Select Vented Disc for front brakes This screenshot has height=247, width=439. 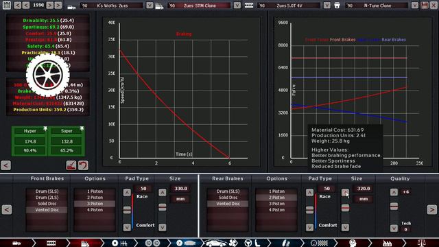[x=47, y=210]
